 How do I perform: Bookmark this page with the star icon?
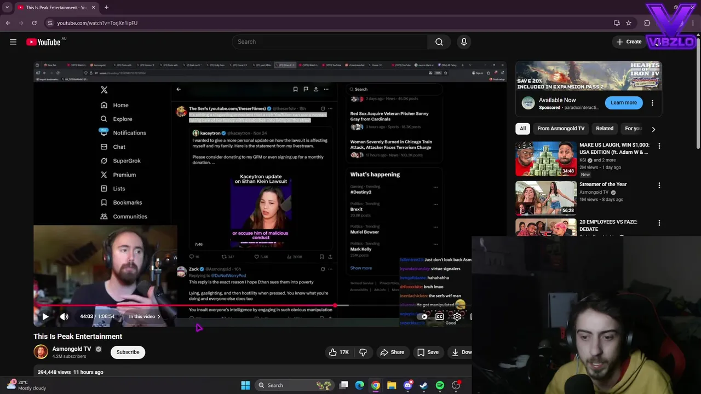(x=629, y=23)
